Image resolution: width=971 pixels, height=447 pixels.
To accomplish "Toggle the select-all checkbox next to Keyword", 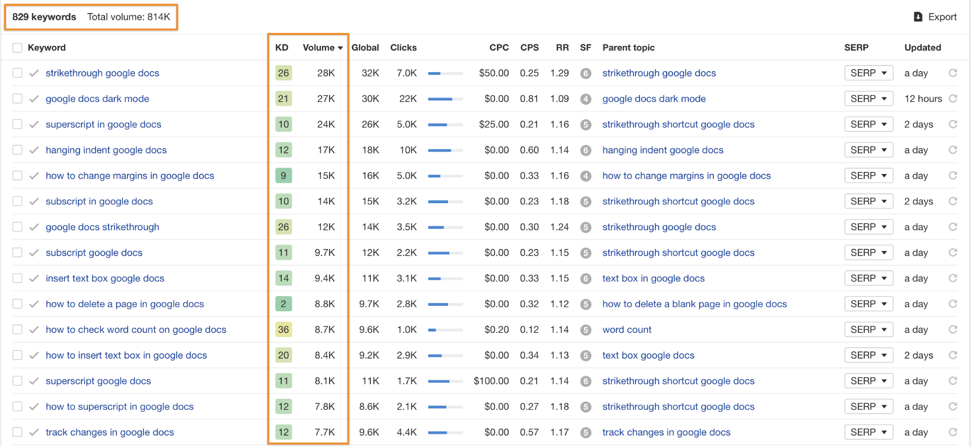I will click(x=17, y=48).
